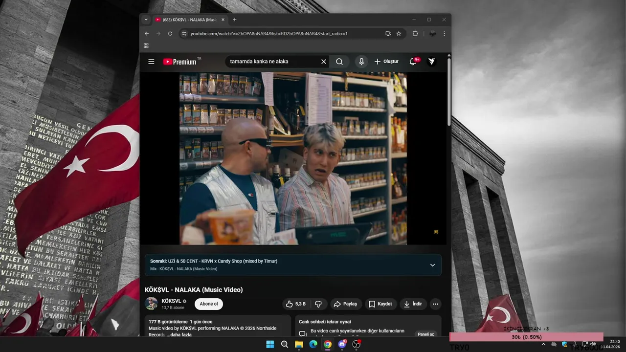Subscribe with the Abone ol button
The width and height of the screenshot is (626, 352).
point(209,304)
